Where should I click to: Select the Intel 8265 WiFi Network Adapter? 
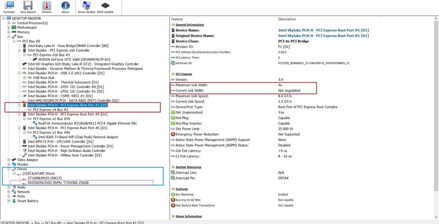click(78, 137)
